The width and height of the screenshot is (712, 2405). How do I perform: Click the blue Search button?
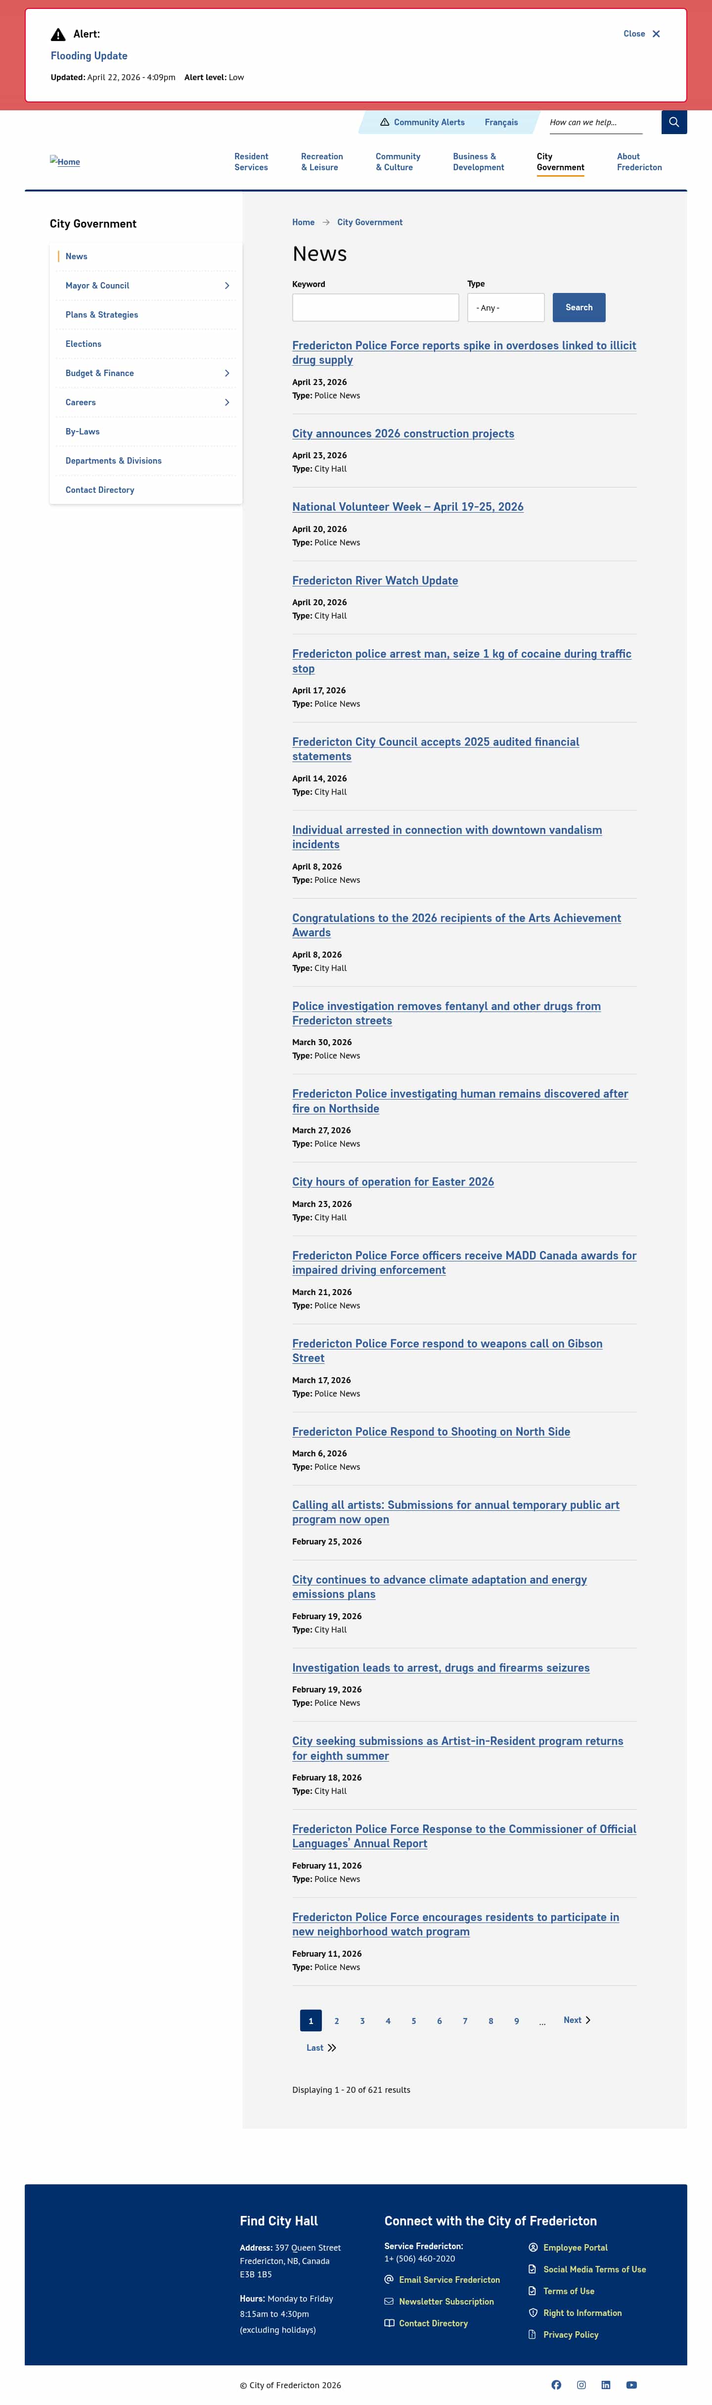pos(578,307)
